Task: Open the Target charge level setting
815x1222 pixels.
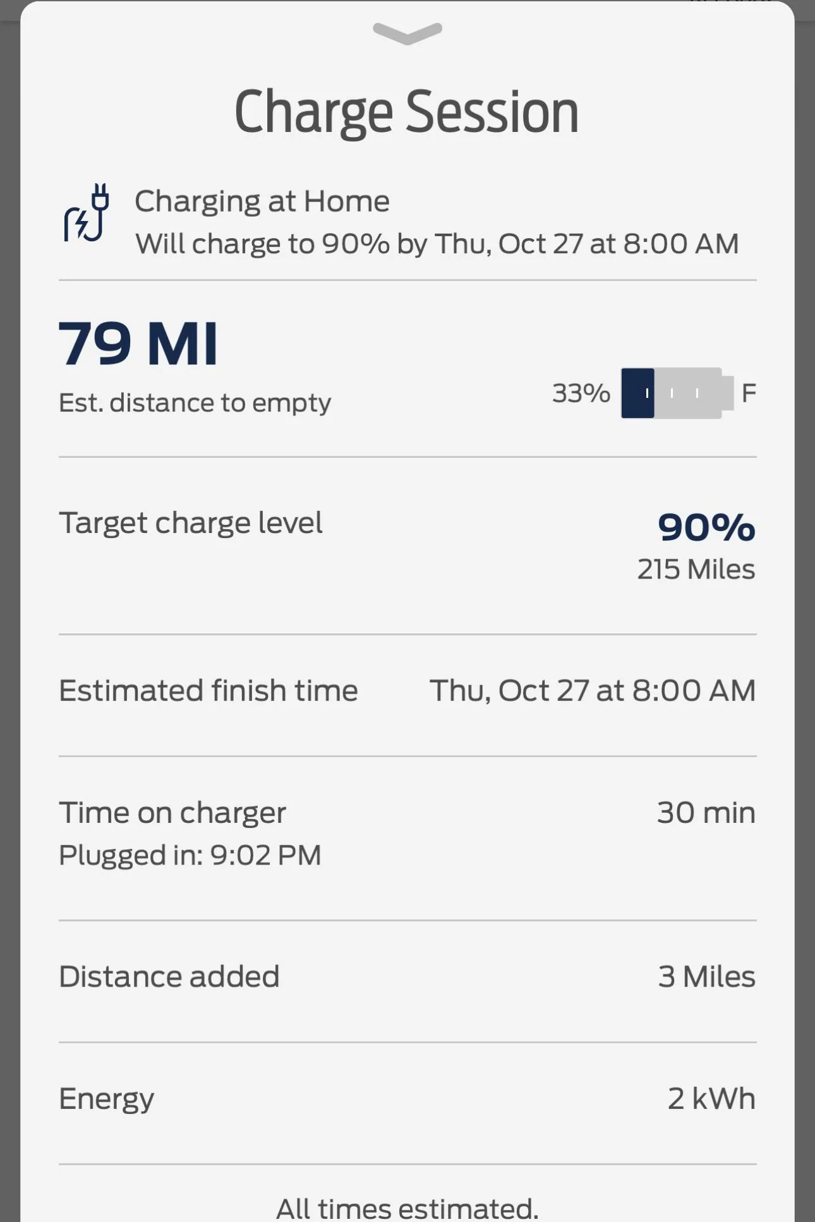Action: click(x=190, y=523)
